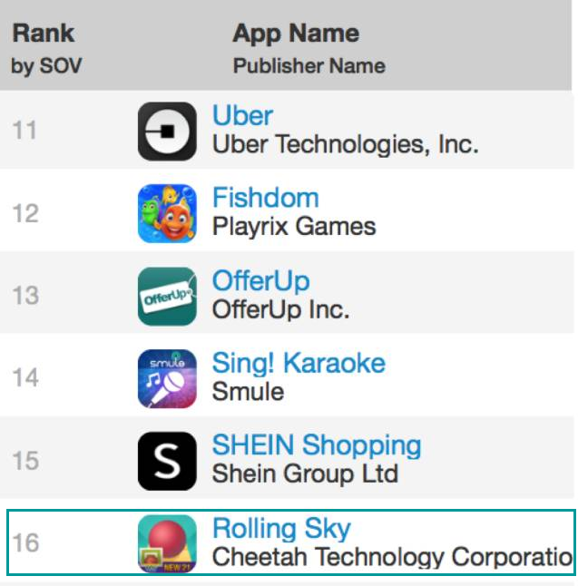Select the Uber Technologies, Inc. publisher text
Viewport: 578px width, 586px height.
click(345, 144)
